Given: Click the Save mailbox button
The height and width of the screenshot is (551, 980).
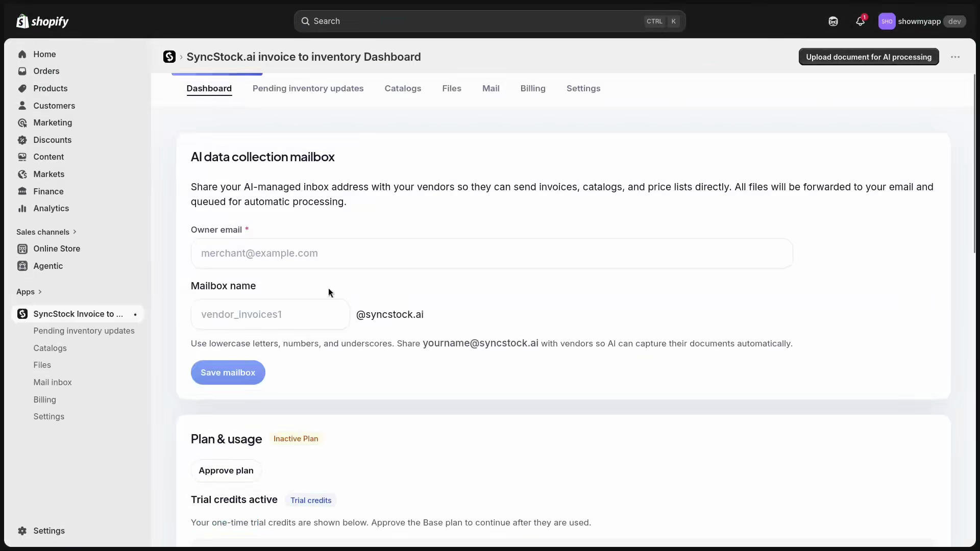Looking at the screenshot, I should coord(228,372).
